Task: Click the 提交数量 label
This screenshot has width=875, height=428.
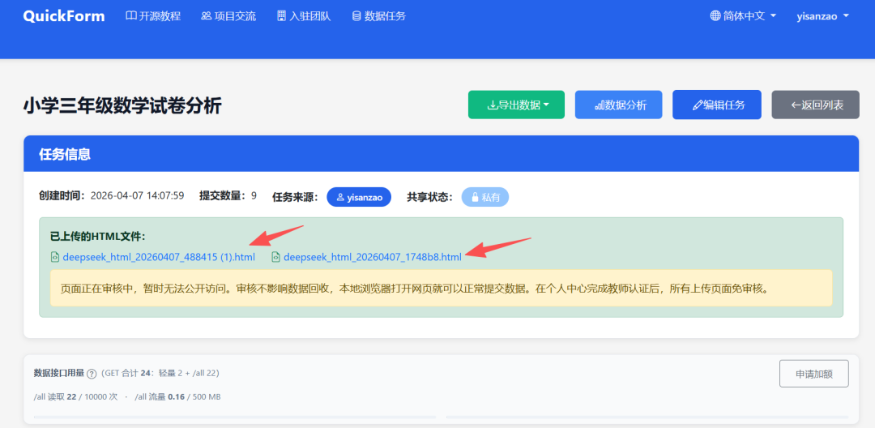Action: click(224, 196)
